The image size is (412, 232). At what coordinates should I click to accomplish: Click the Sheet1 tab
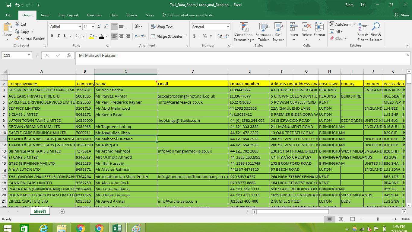click(x=40, y=211)
